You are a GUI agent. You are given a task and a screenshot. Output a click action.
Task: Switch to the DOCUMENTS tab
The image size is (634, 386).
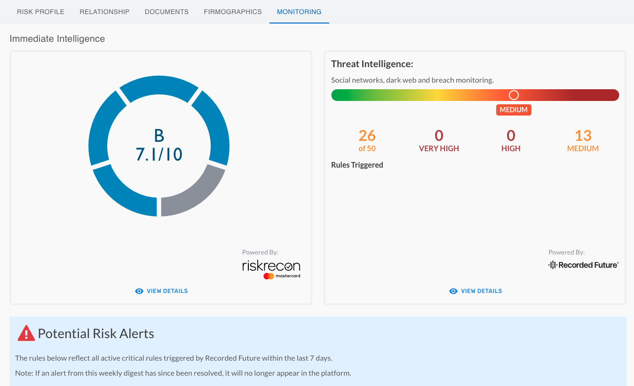tap(166, 12)
